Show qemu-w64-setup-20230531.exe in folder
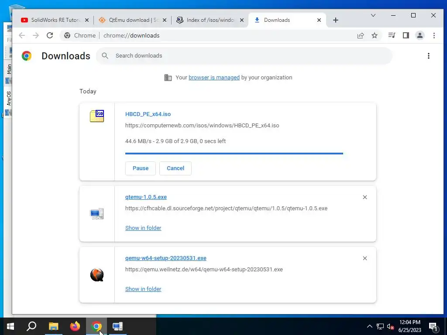447x335 pixels. (143, 289)
